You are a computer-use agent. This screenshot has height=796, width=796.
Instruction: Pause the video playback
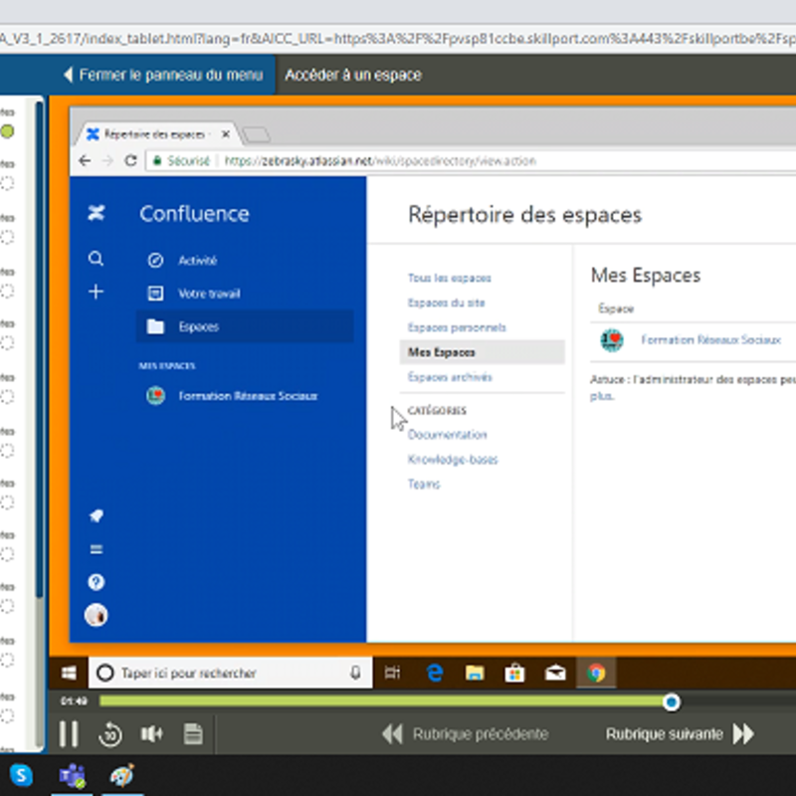pos(69,733)
